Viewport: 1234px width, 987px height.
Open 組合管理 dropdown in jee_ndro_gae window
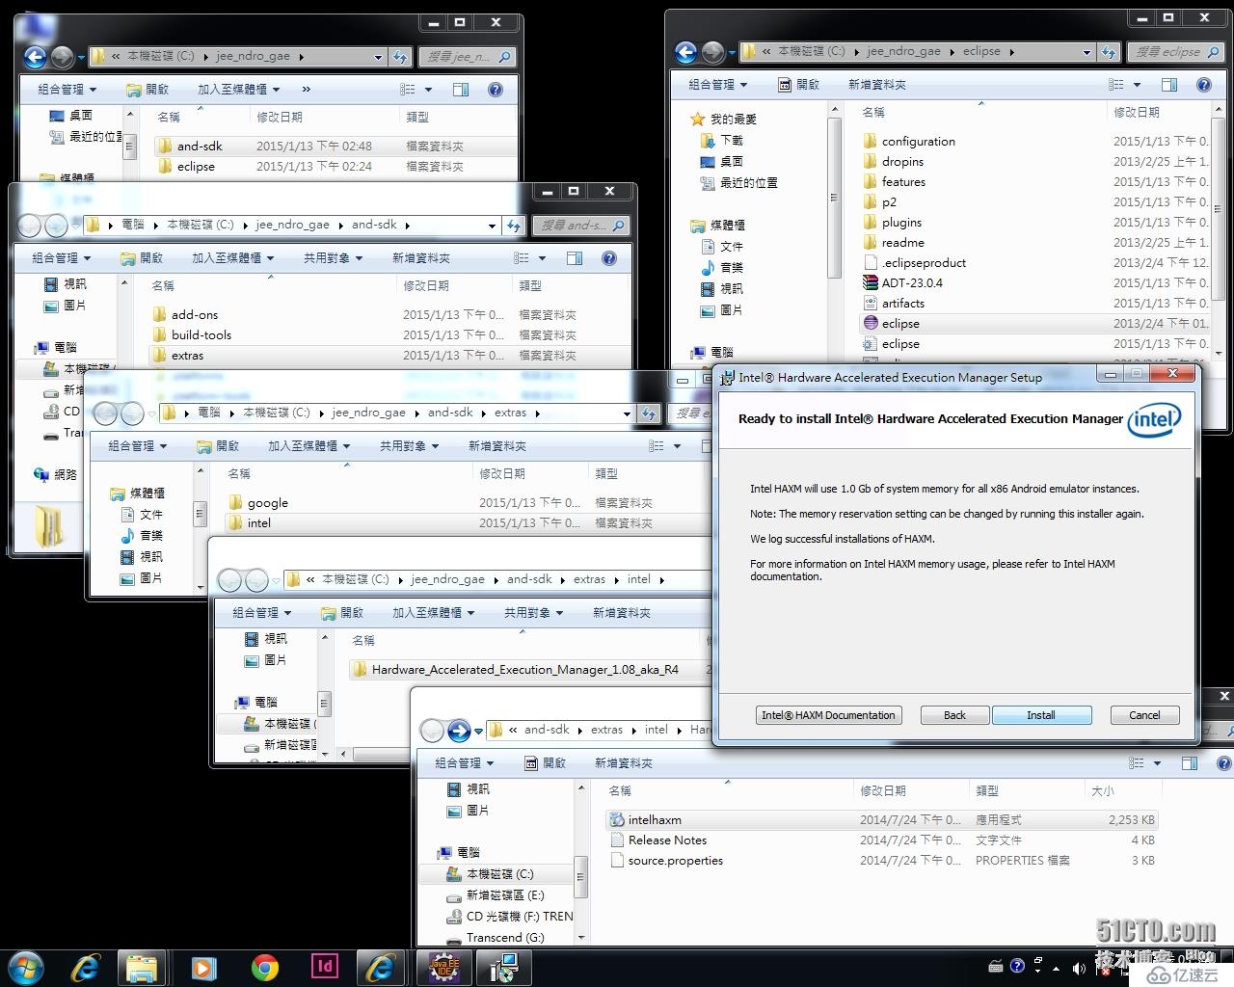pyautogui.click(x=67, y=90)
